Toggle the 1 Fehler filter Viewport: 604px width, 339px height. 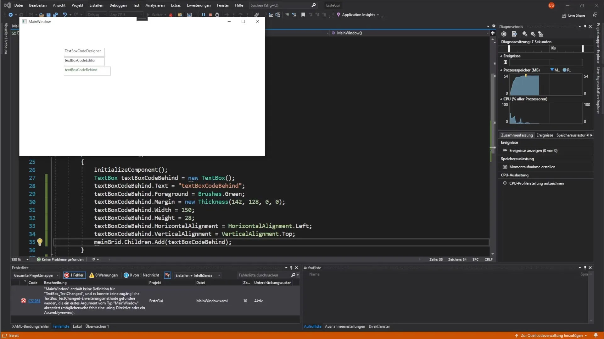[x=74, y=275]
